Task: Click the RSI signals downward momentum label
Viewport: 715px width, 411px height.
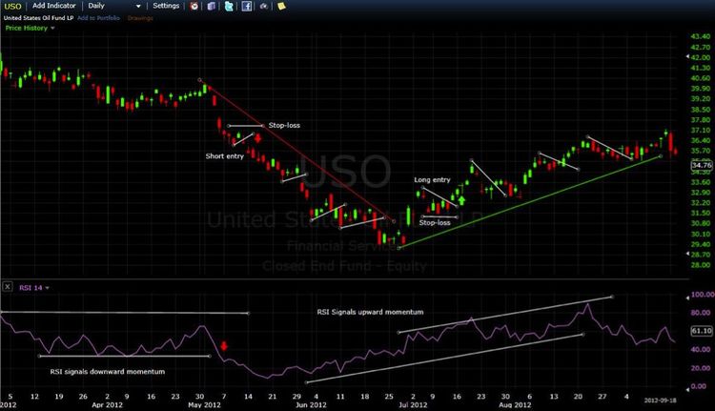Action: (x=108, y=372)
